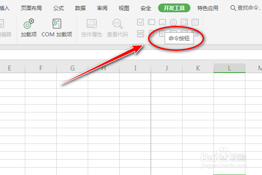Switch to the 页面布局 tab
Viewport: 262px width, 175px height.
click(x=31, y=8)
